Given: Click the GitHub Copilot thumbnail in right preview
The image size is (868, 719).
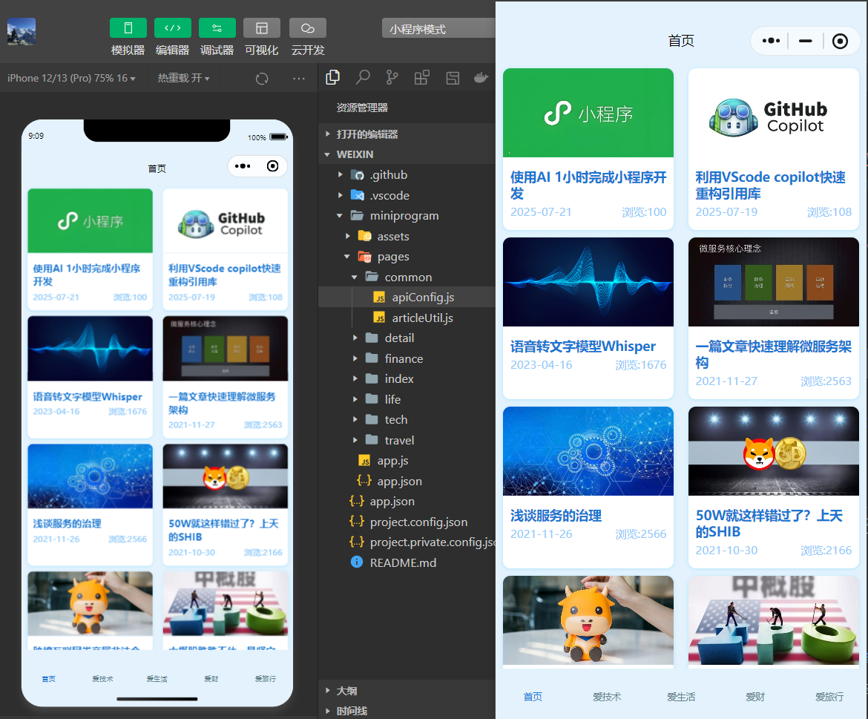Looking at the screenshot, I should [773, 113].
